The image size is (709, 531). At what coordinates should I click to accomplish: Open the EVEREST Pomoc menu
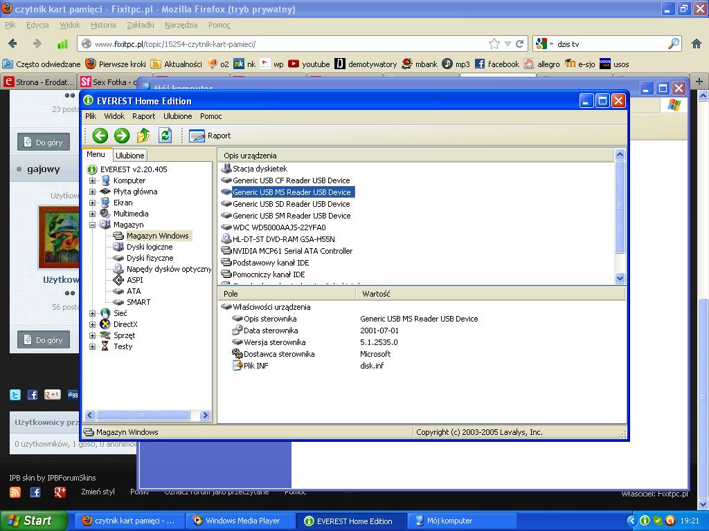tap(211, 116)
